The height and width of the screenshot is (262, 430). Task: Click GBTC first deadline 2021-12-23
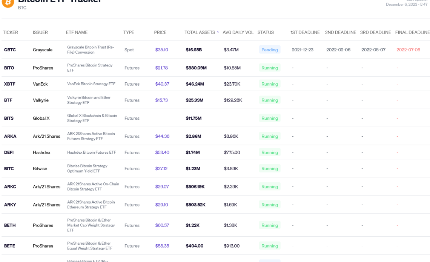tap(303, 50)
